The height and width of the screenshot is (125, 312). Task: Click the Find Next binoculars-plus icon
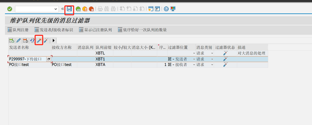pos(114,9)
